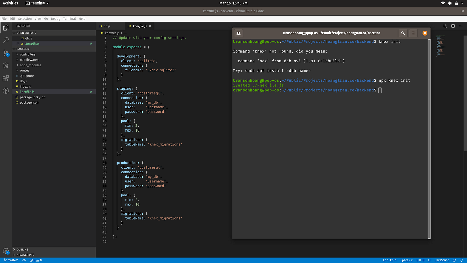
Task: Click the feedback smiley icon
Action: pyautogui.click(x=454, y=260)
